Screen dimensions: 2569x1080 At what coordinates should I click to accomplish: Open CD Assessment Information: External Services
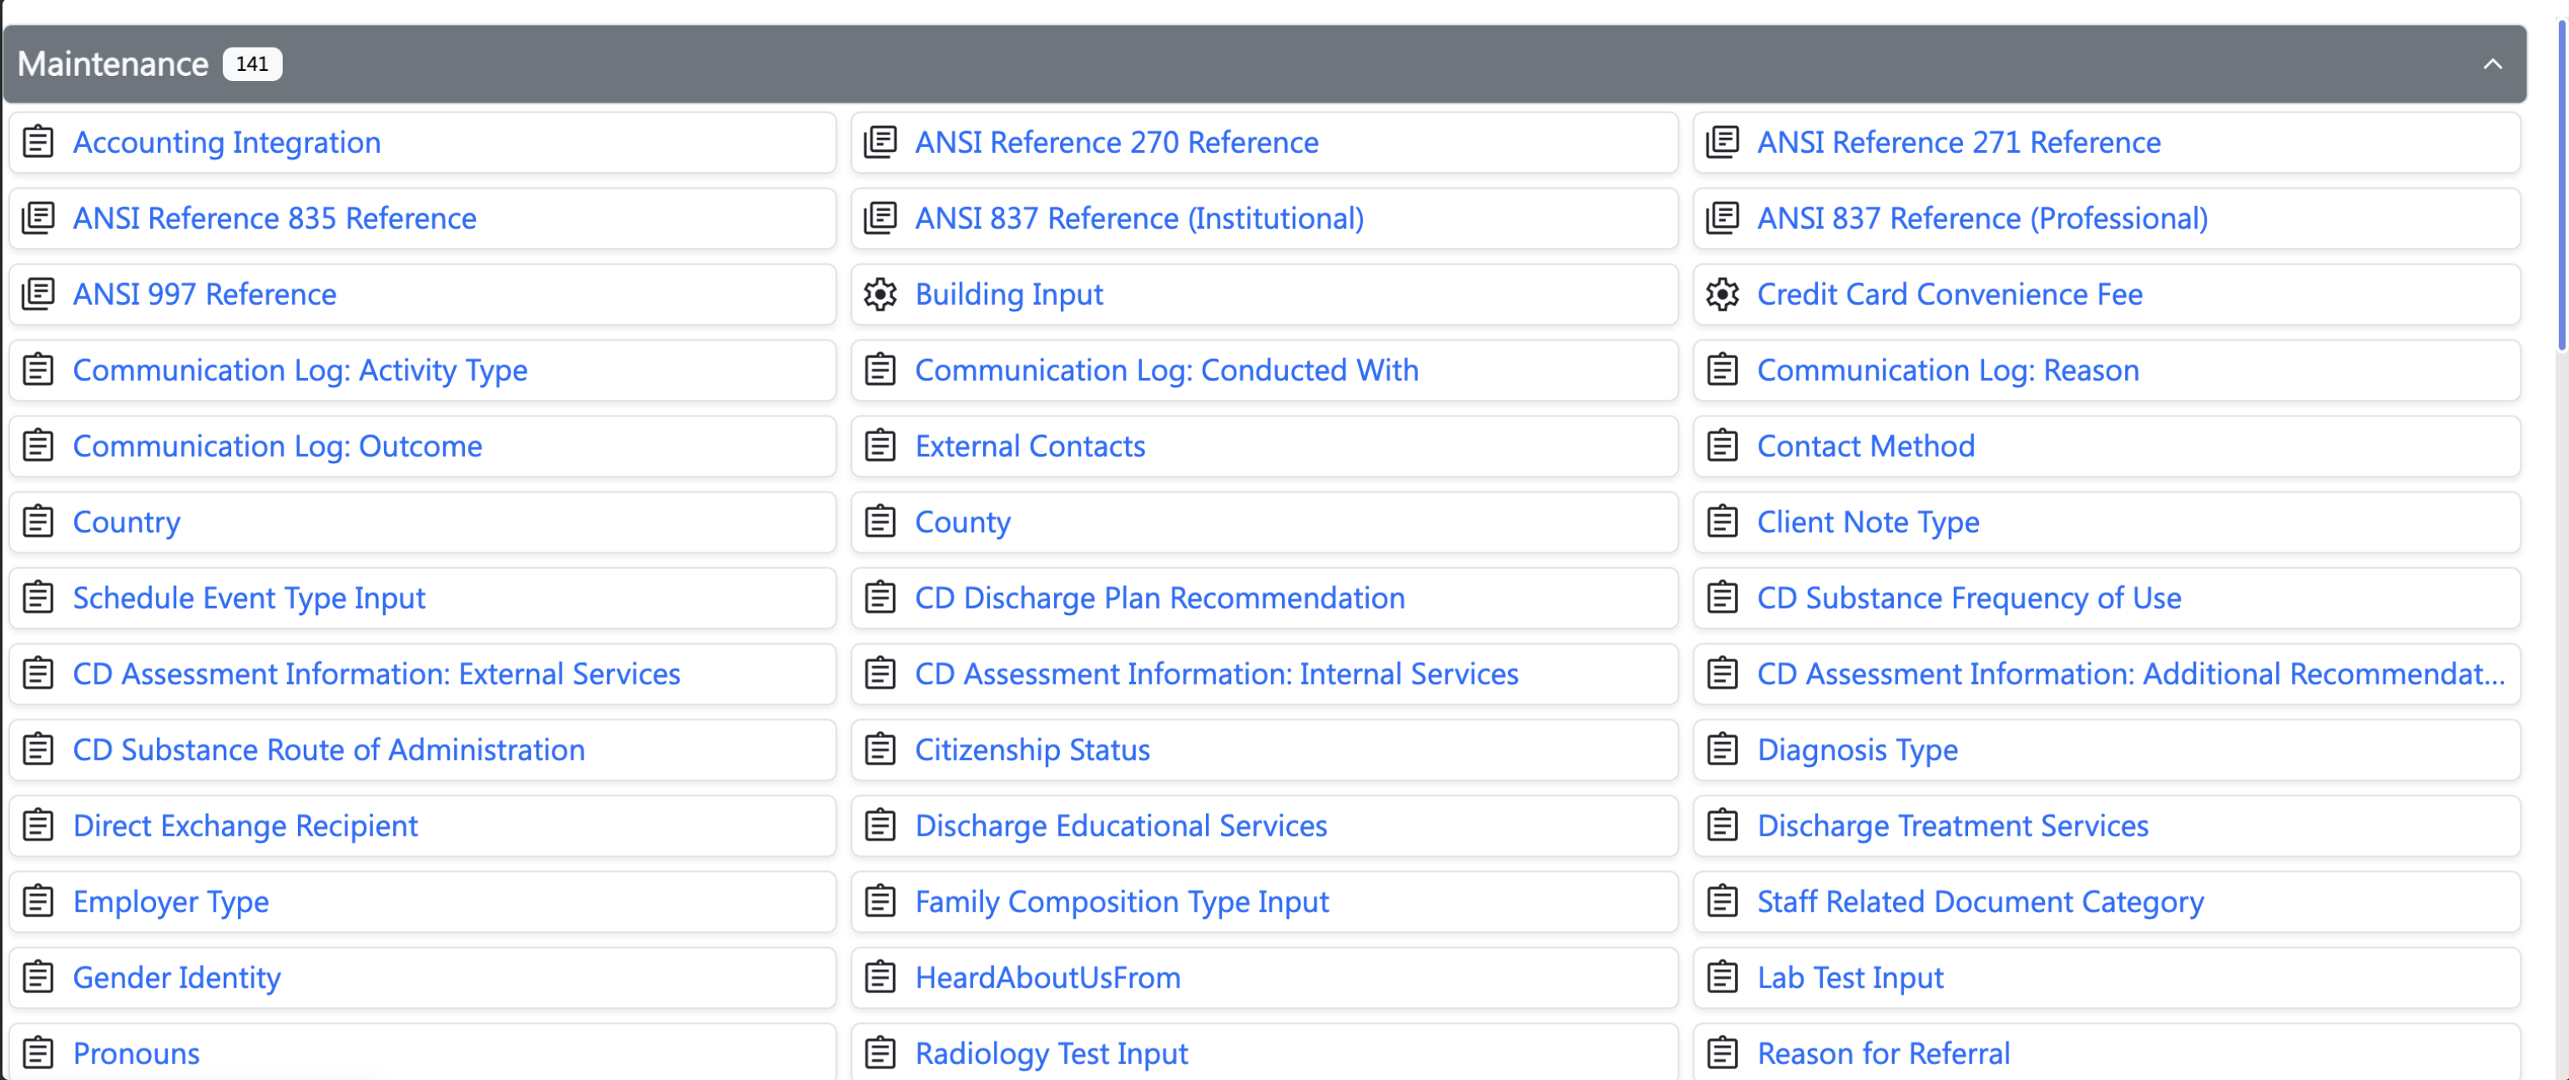(377, 674)
